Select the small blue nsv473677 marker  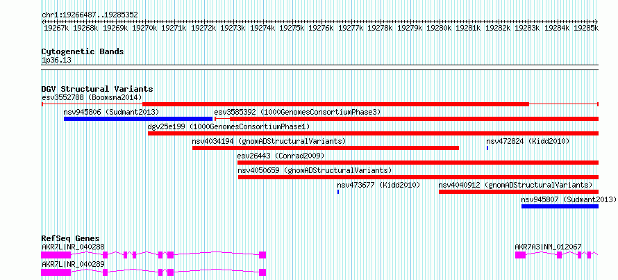click(x=338, y=192)
